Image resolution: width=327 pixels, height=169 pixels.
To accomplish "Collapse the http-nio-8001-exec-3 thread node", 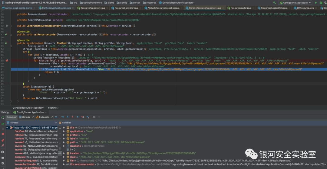I will click(7, 128).
